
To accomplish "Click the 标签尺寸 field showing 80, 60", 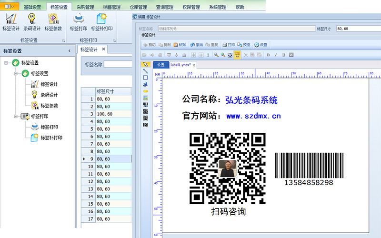I will [x=359, y=29].
